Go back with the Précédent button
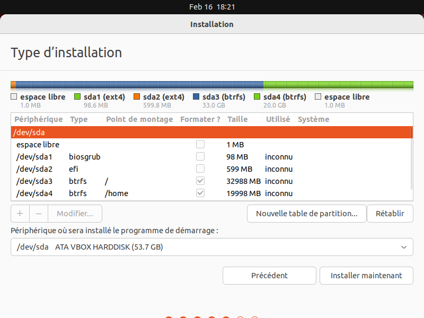The image size is (424, 318). tap(269, 276)
